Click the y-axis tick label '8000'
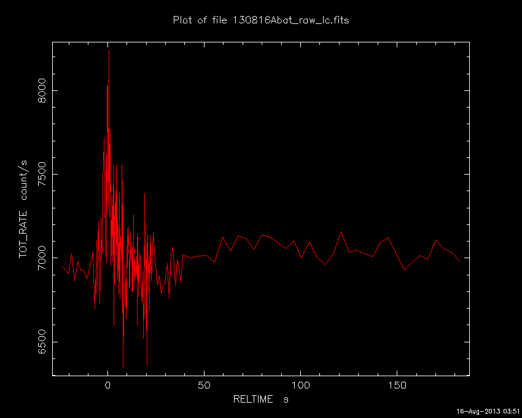The image size is (522, 418). click(x=42, y=90)
